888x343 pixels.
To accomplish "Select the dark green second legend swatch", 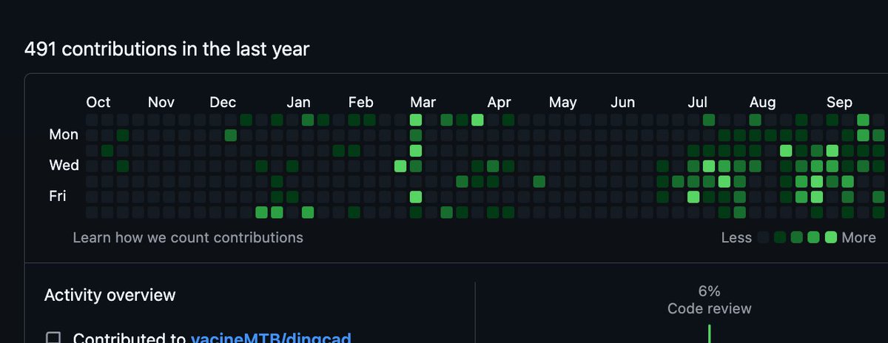I will (x=781, y=237).
